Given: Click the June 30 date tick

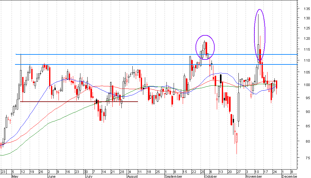Looking at the screenshot, I should (x=86, y=172).
